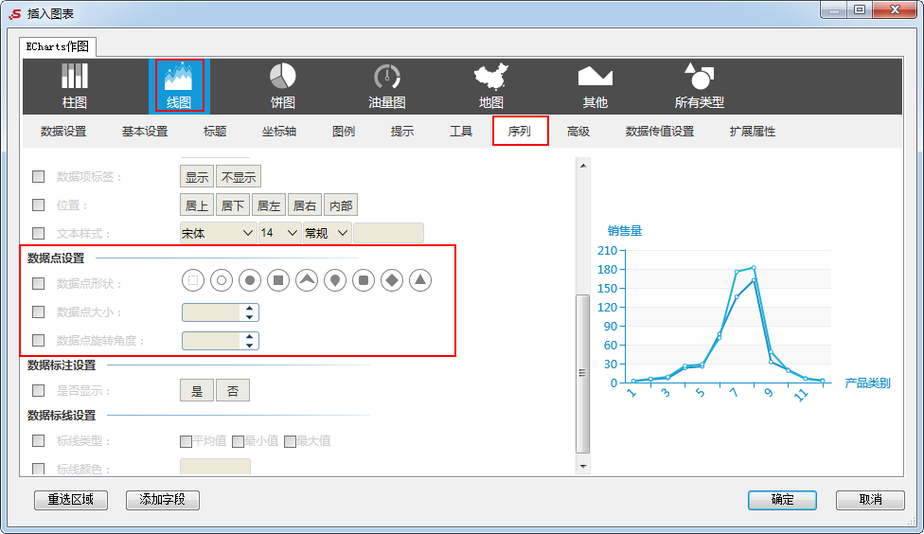Click the settings panel scrollbar down arrow

[583, 466]
